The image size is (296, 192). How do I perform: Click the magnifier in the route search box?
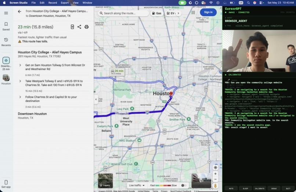pos(101,13)
